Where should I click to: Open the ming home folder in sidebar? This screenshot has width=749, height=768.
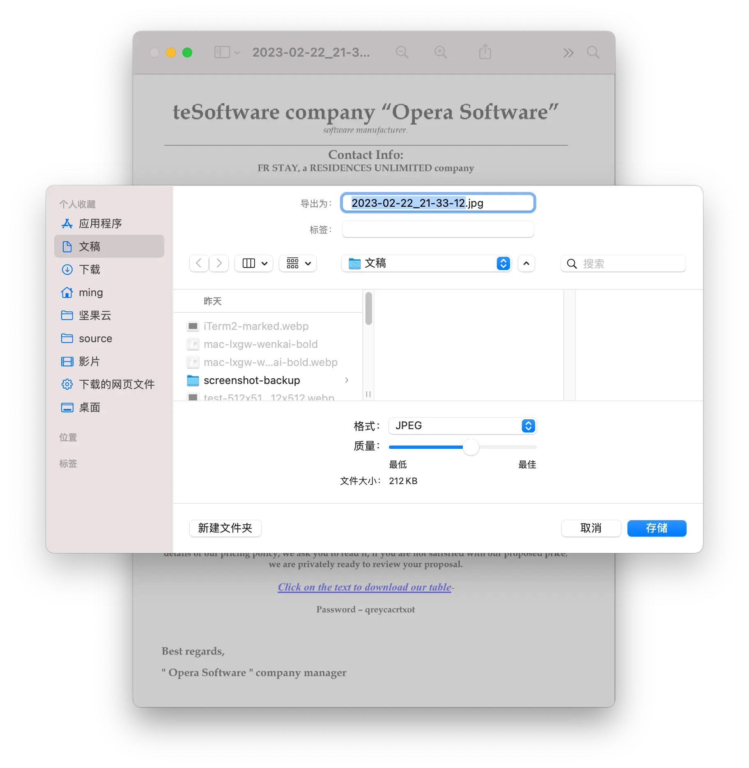pos(109,293)
